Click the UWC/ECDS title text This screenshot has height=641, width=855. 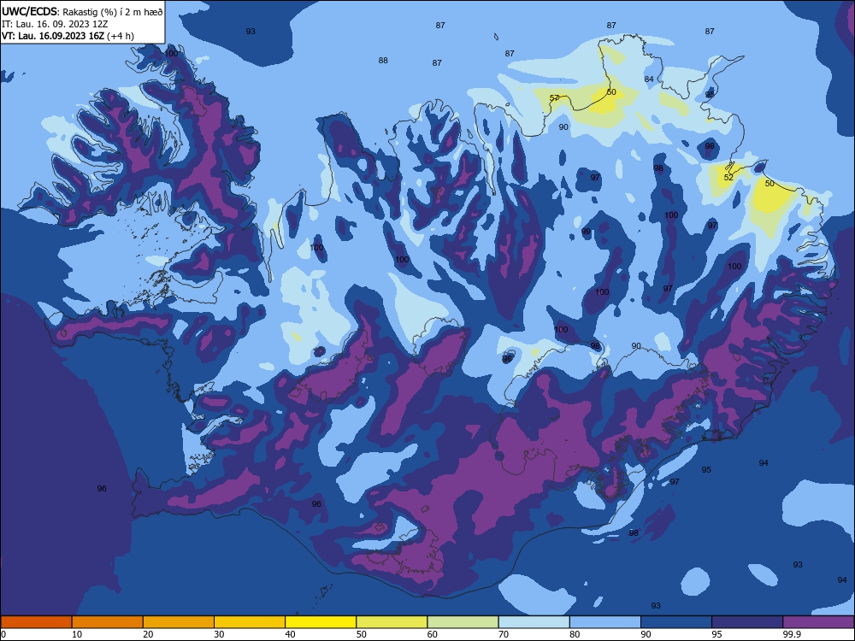tap(29, 11)
